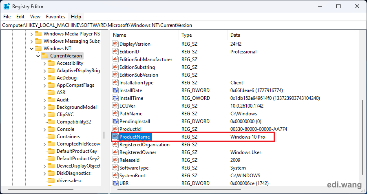Click the string icon beside ProductName

click(x=115, y=137)
